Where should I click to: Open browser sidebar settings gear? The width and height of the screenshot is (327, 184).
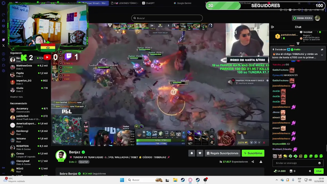(x=3, y=71)
